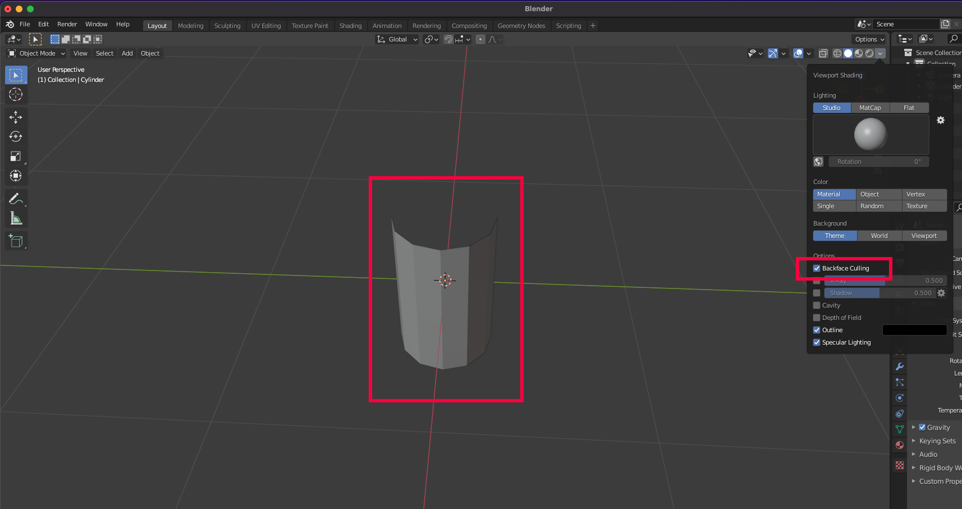Open the viewport shading options arrow

(880, 53)
